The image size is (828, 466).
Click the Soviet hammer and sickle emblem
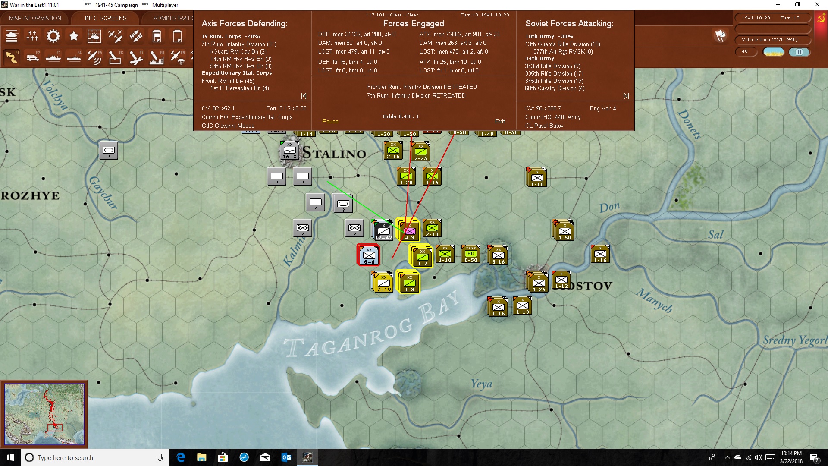(821, 19)
